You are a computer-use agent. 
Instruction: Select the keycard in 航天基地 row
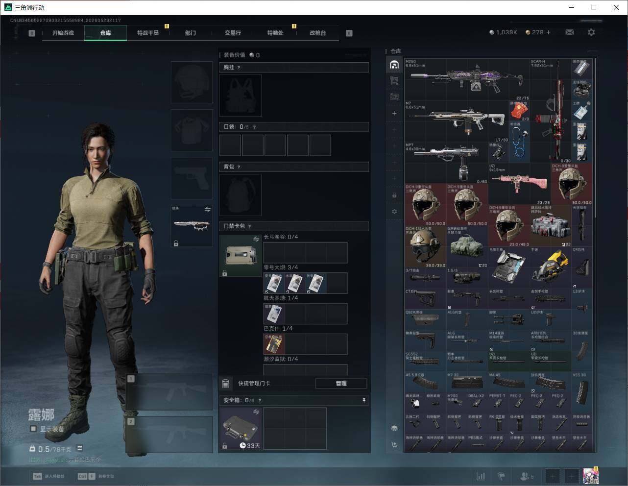pos(274,314)
